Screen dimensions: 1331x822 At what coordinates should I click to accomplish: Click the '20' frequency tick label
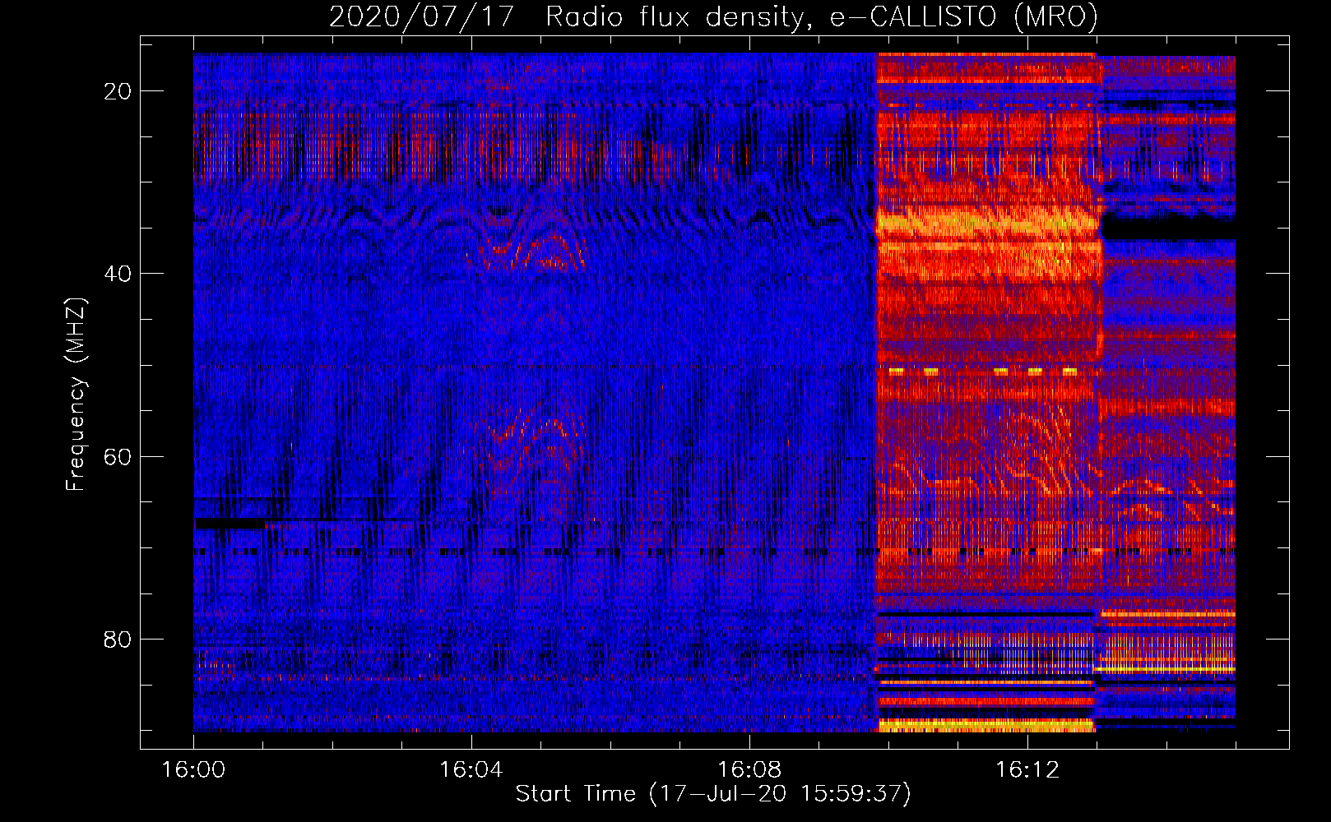[118, 91]
